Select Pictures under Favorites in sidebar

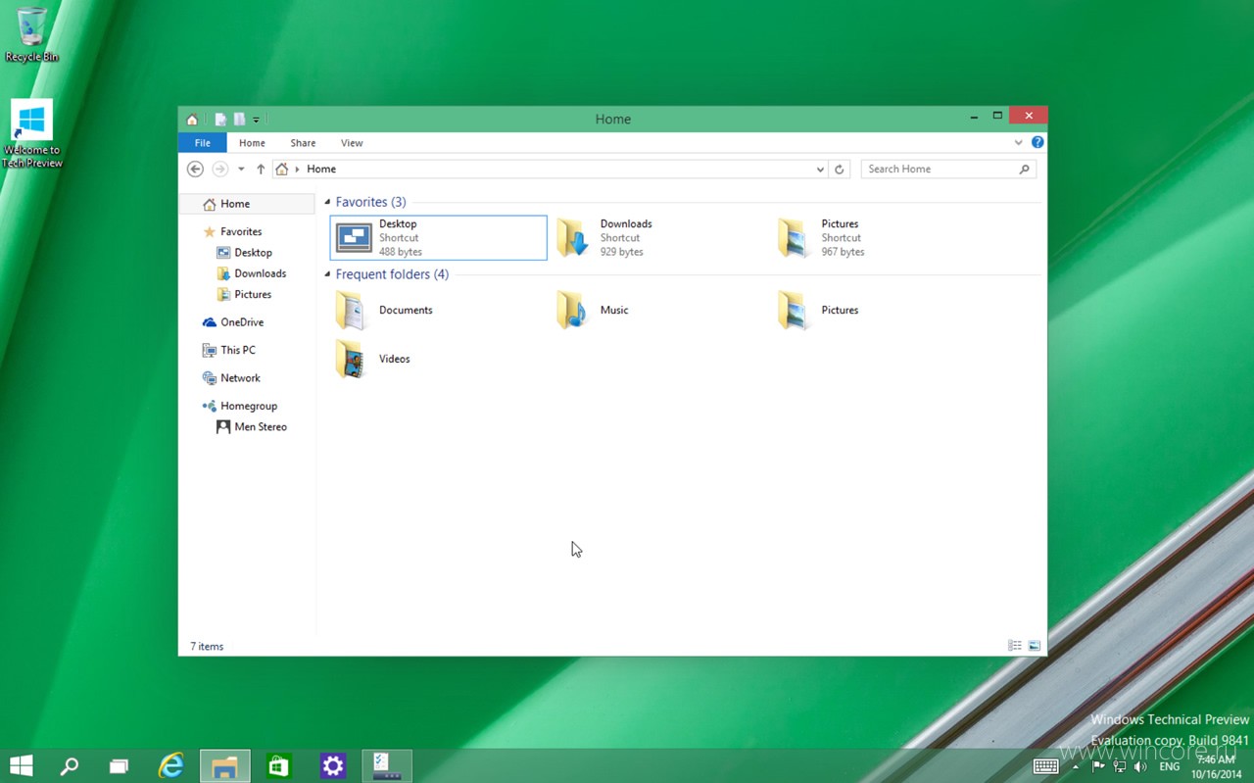point(253,294)
